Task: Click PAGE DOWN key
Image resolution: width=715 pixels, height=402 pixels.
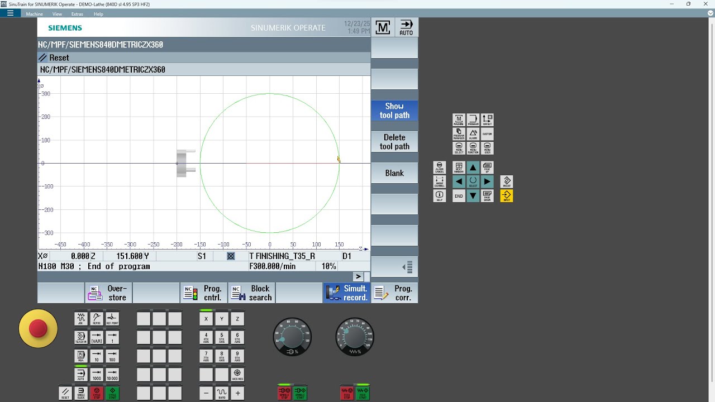Action: [x=487, y=196]
